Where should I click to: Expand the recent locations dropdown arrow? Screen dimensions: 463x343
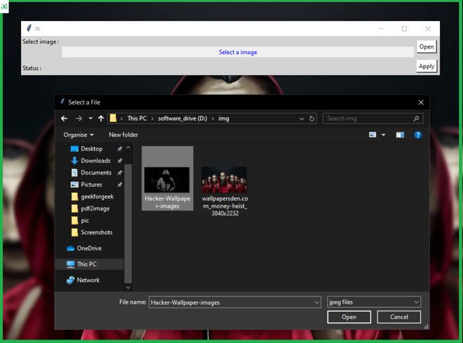(x=90, y=119)
